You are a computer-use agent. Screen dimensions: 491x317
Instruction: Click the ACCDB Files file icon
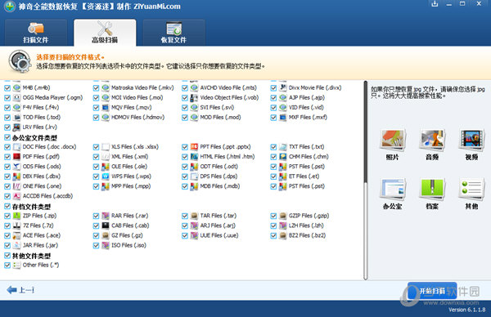point(16,196)
